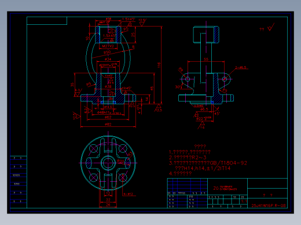Click the 'R8' radius label in side view
The image size is (301, 225).
click(x=181, y=69)
